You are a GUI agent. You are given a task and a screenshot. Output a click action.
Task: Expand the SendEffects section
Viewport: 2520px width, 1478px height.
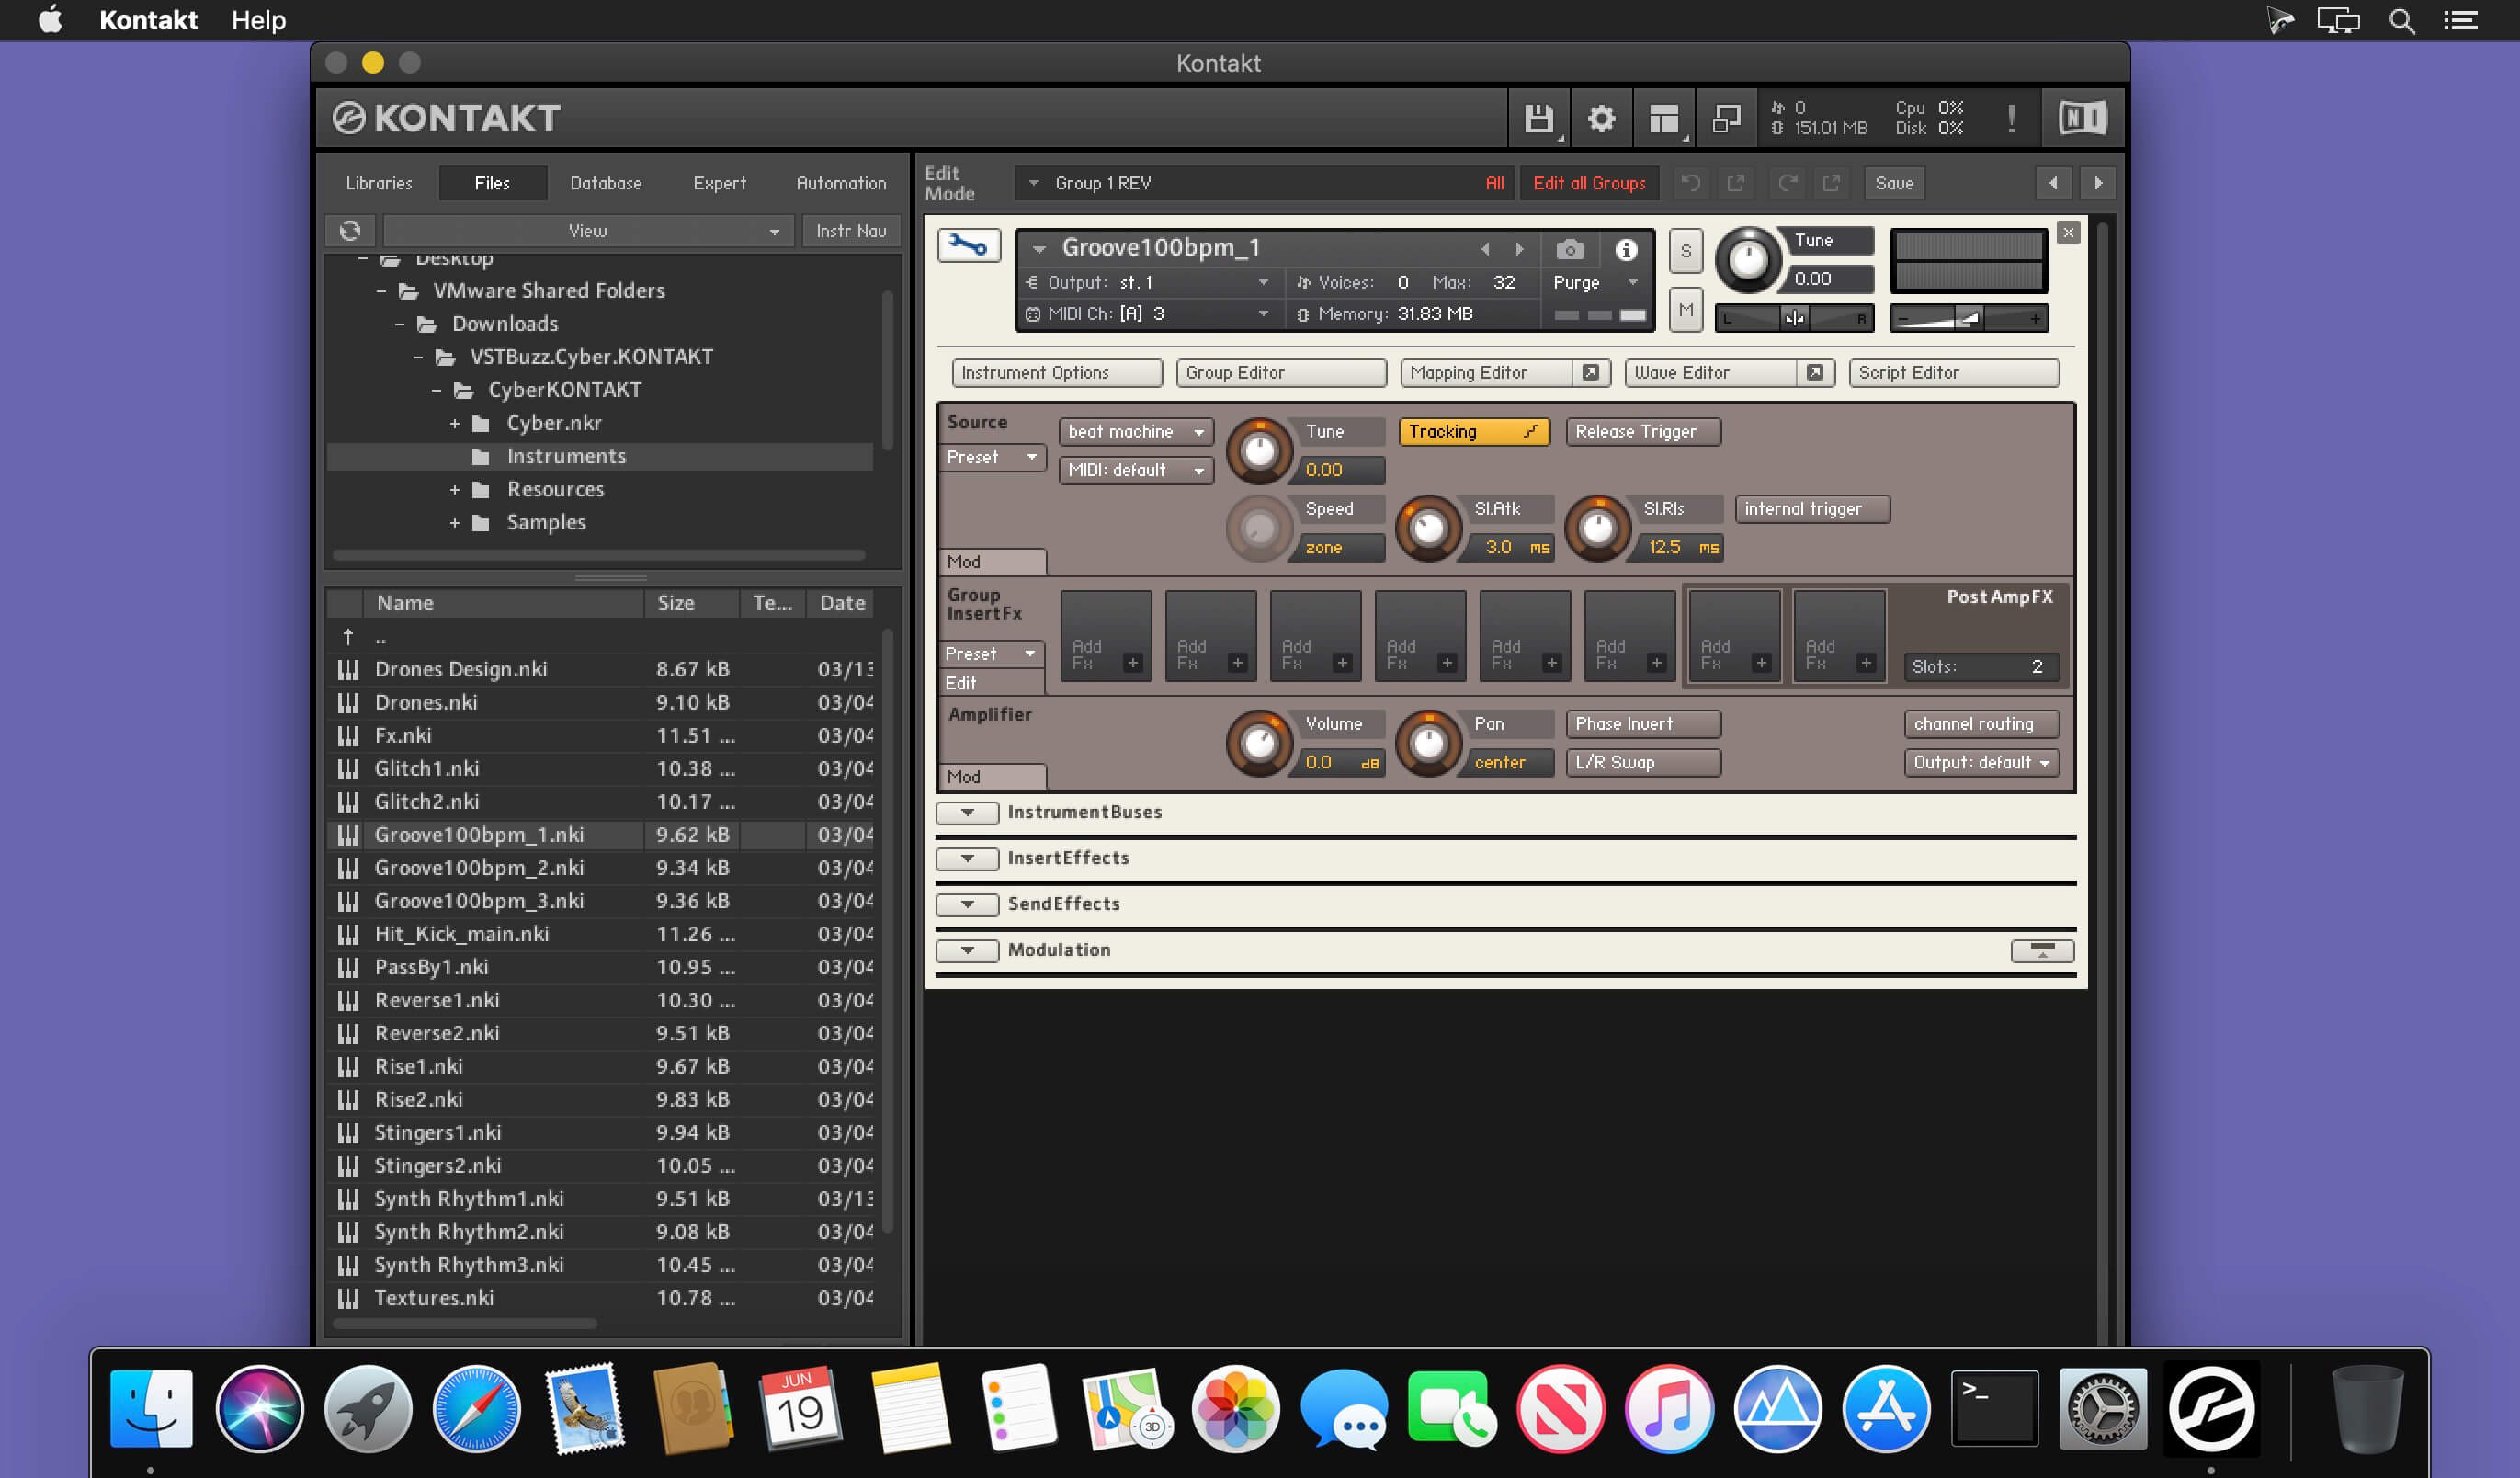point(967,905)
